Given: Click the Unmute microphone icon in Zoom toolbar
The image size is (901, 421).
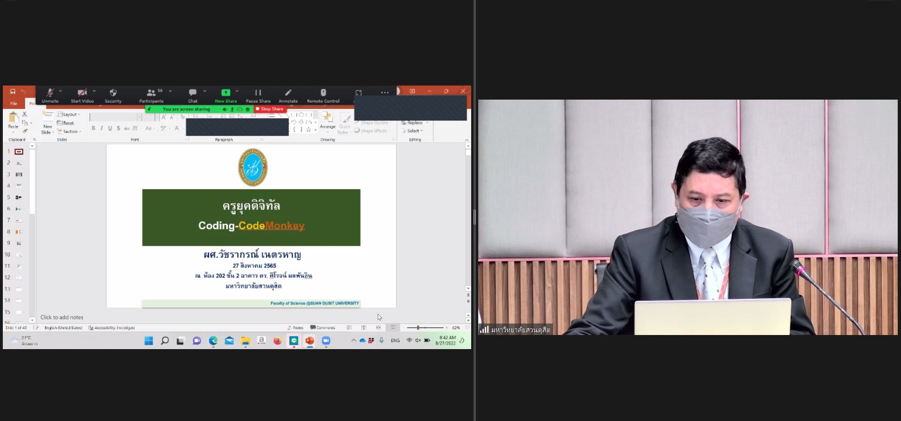Looking at the screenshot, I should click(50, 93).
